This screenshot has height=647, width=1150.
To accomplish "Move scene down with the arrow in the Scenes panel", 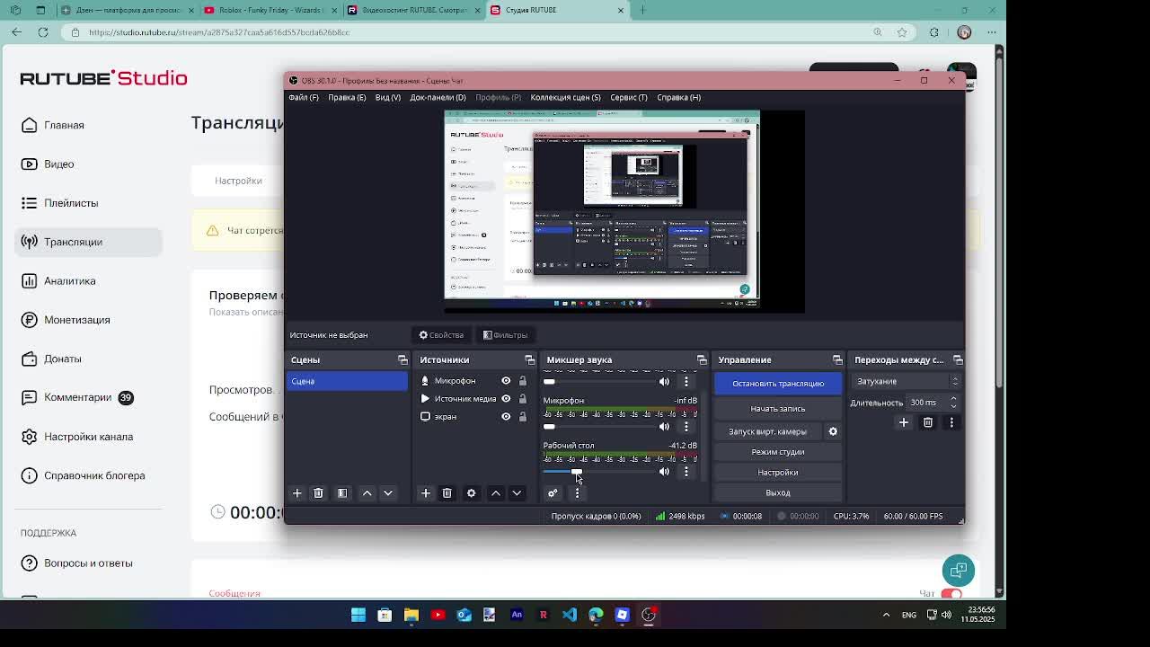I will click(x=388, y=493).
